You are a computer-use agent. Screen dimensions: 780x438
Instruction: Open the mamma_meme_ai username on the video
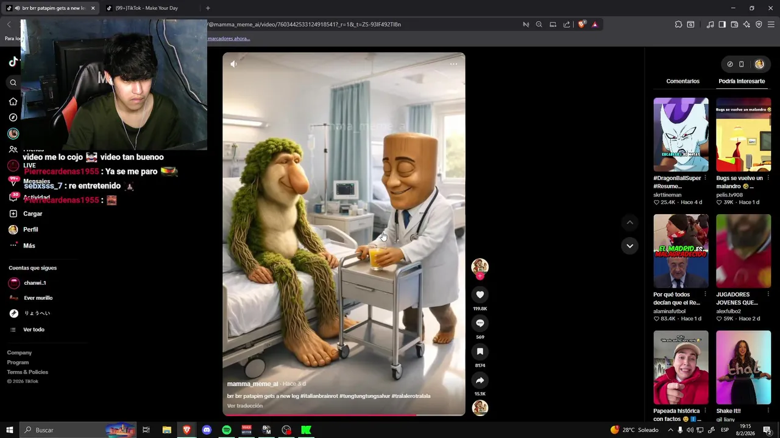[252, 384]
